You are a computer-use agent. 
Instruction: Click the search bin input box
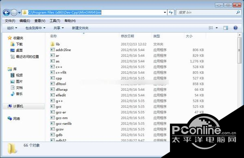(x=208, y=13)
